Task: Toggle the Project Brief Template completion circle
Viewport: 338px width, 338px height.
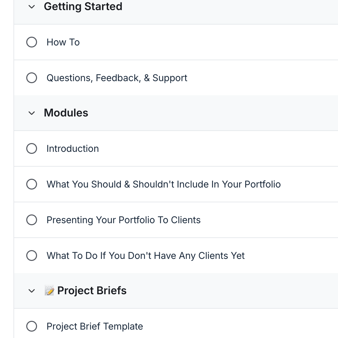Action: point(32,326)
